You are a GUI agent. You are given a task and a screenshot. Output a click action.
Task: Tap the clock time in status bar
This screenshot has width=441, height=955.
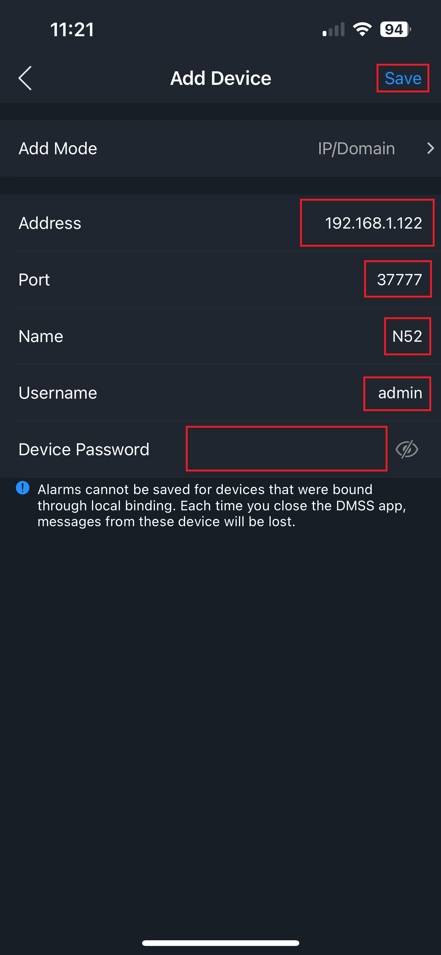(x=72, y=30)
